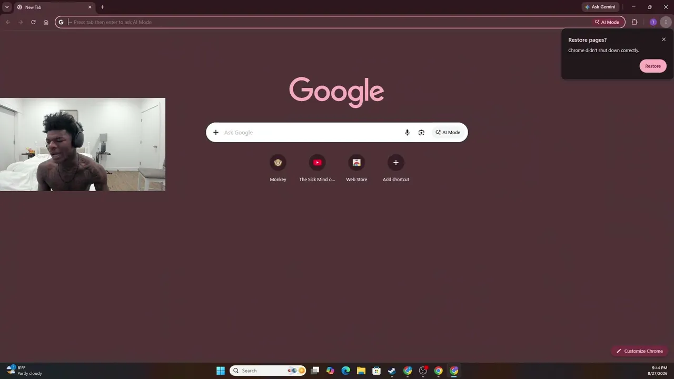This screenshot has height=379, width=674.
Task: Open Microsoft Edge from the taskbar
Action: [x=345, y=371]
